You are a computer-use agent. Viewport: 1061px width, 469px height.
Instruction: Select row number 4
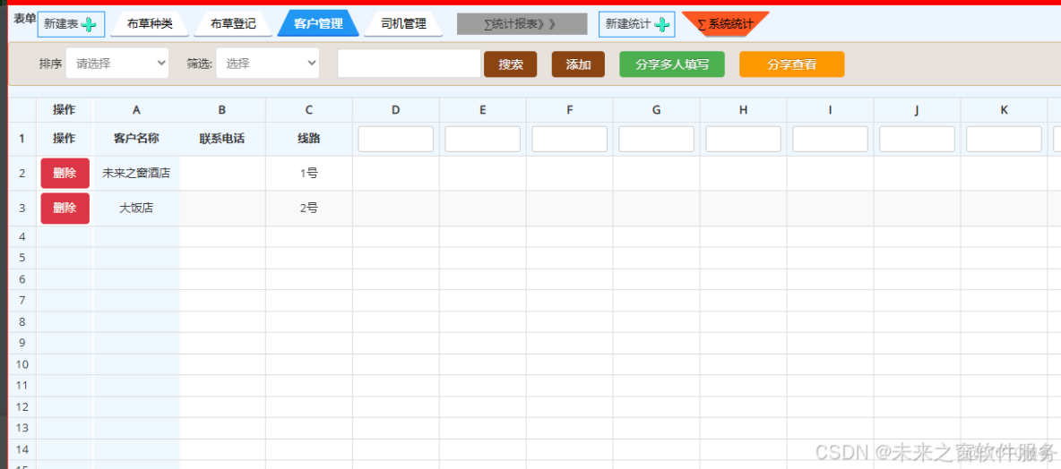[x=22, y=236]
